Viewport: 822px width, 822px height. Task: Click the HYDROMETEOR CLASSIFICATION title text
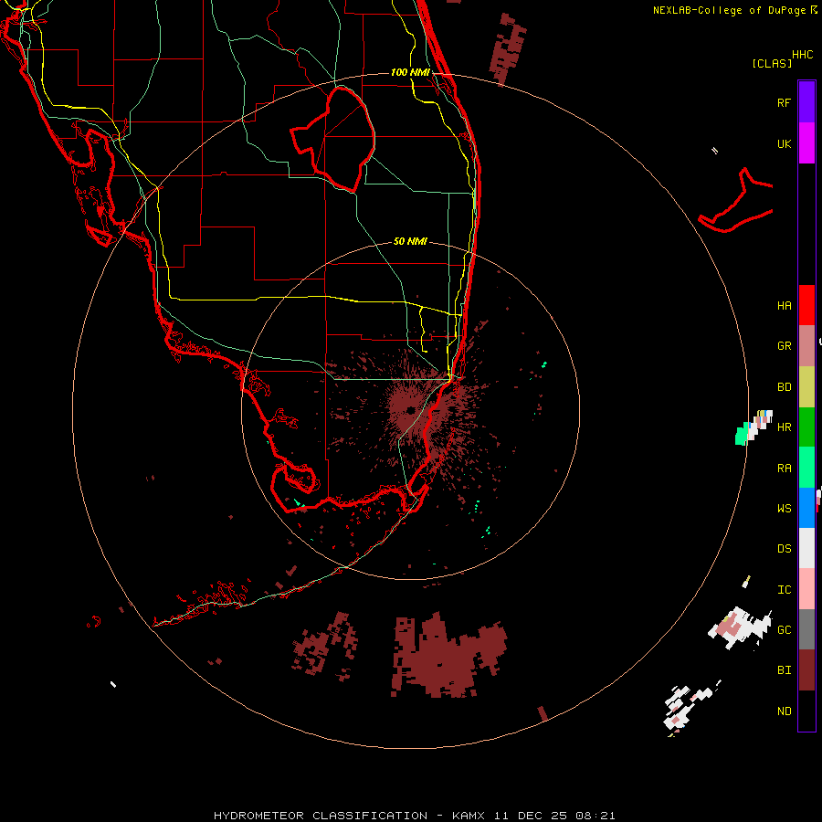321,816
